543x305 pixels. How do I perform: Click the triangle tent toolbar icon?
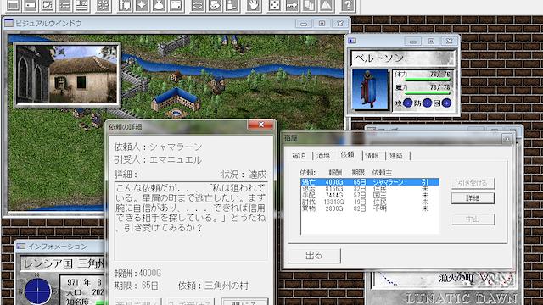[x=326, y=5]
